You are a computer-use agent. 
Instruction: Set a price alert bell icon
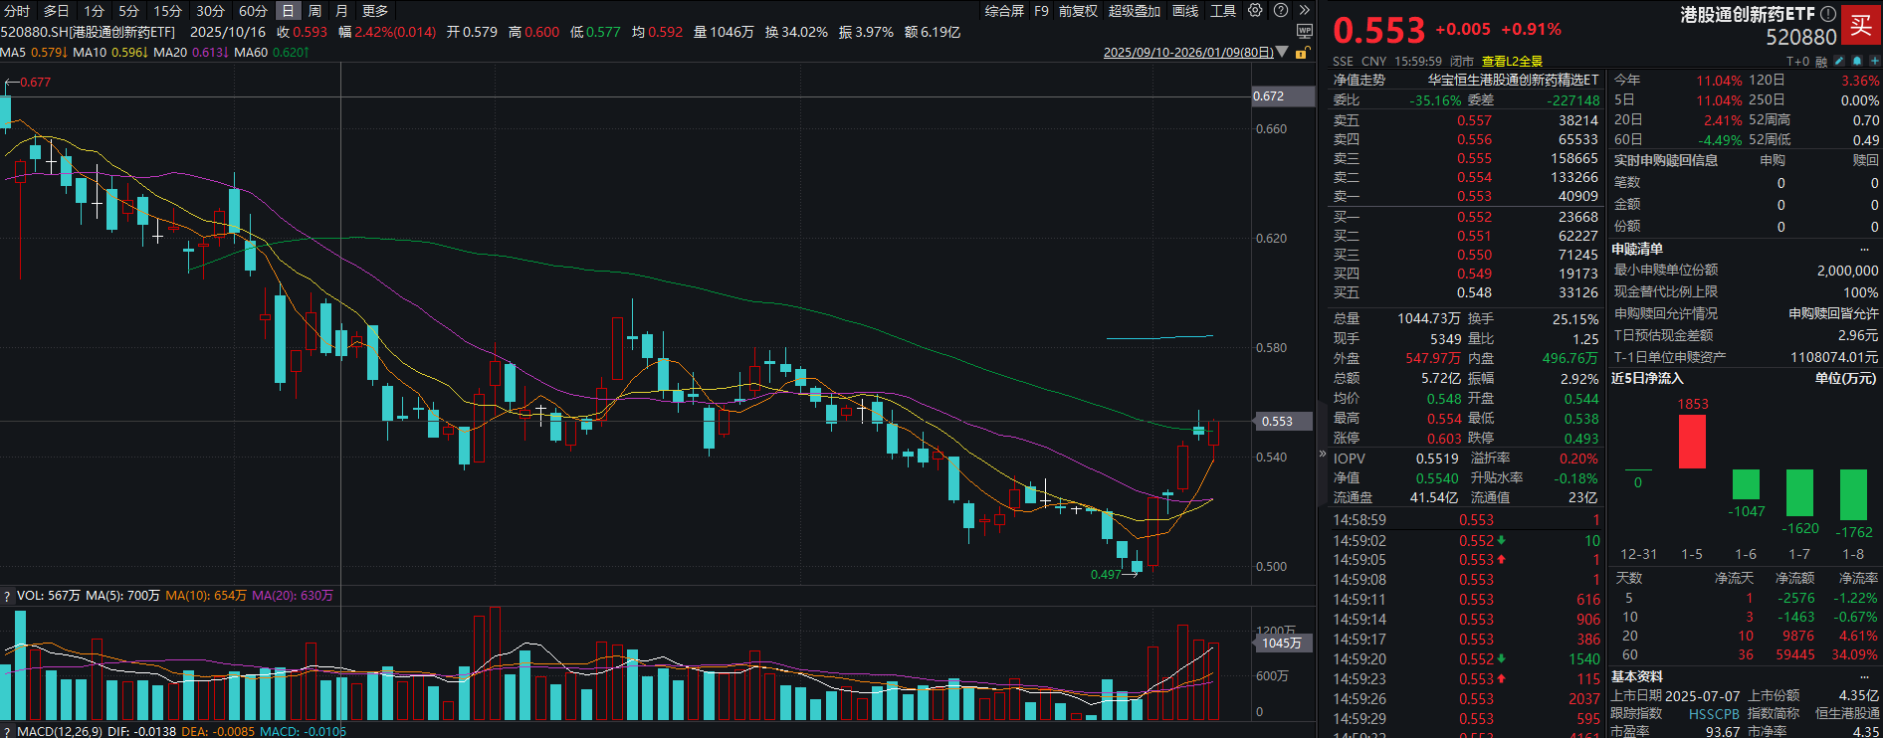pos(1857,62)
